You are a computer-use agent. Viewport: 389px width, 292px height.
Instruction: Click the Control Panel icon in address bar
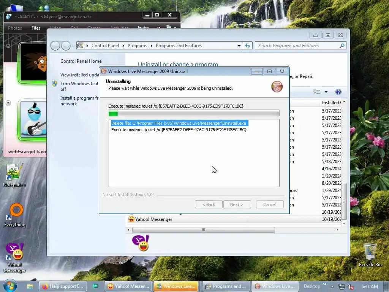click(x=81, y=46)
